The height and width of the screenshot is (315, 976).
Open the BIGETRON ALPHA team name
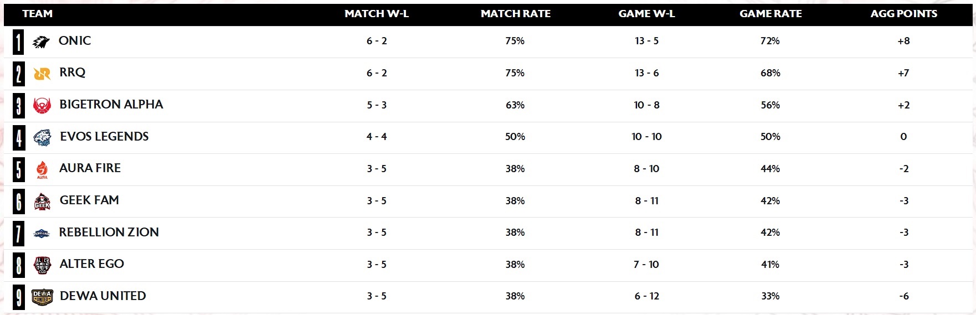(111, 105)
